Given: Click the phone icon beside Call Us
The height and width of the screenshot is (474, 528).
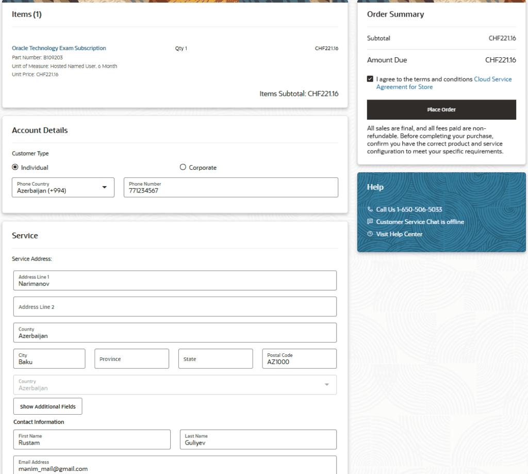Looking at the screenshot, I should pyautogui.click(x=370, y=209).
